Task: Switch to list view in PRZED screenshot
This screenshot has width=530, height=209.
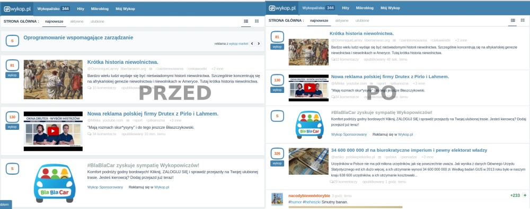Action: 246,21
